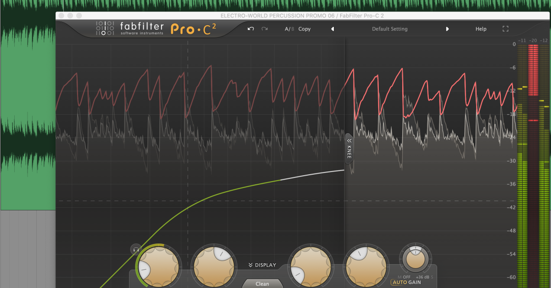The height and width of the screenshot is (288, 551).
Task: Click the Pro-C 2 title logo
Action: tap(193, 28)
